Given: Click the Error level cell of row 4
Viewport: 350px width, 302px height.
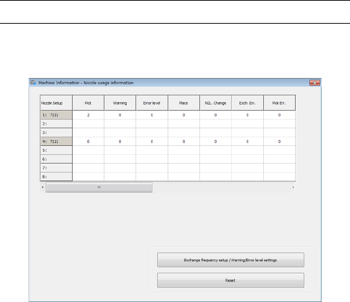Looking at the screenshot, I should (152, 141).
